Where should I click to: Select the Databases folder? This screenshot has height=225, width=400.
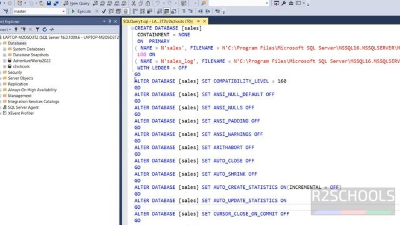[x=17, y=43]
